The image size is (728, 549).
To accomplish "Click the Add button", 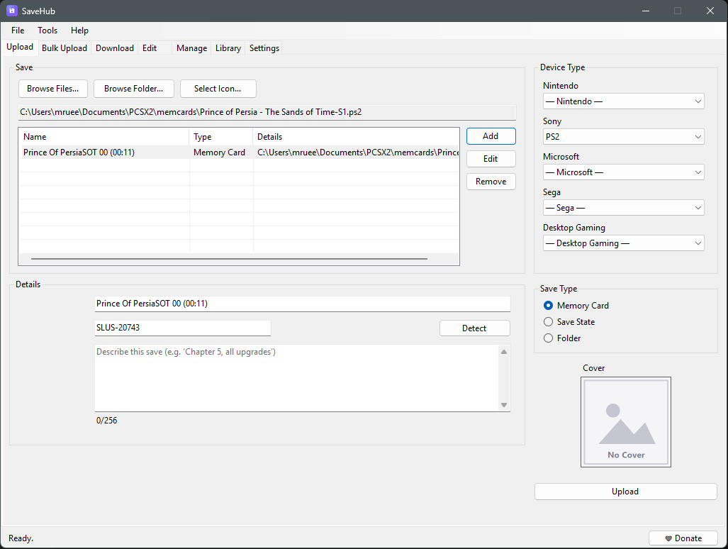I will 491,136.
